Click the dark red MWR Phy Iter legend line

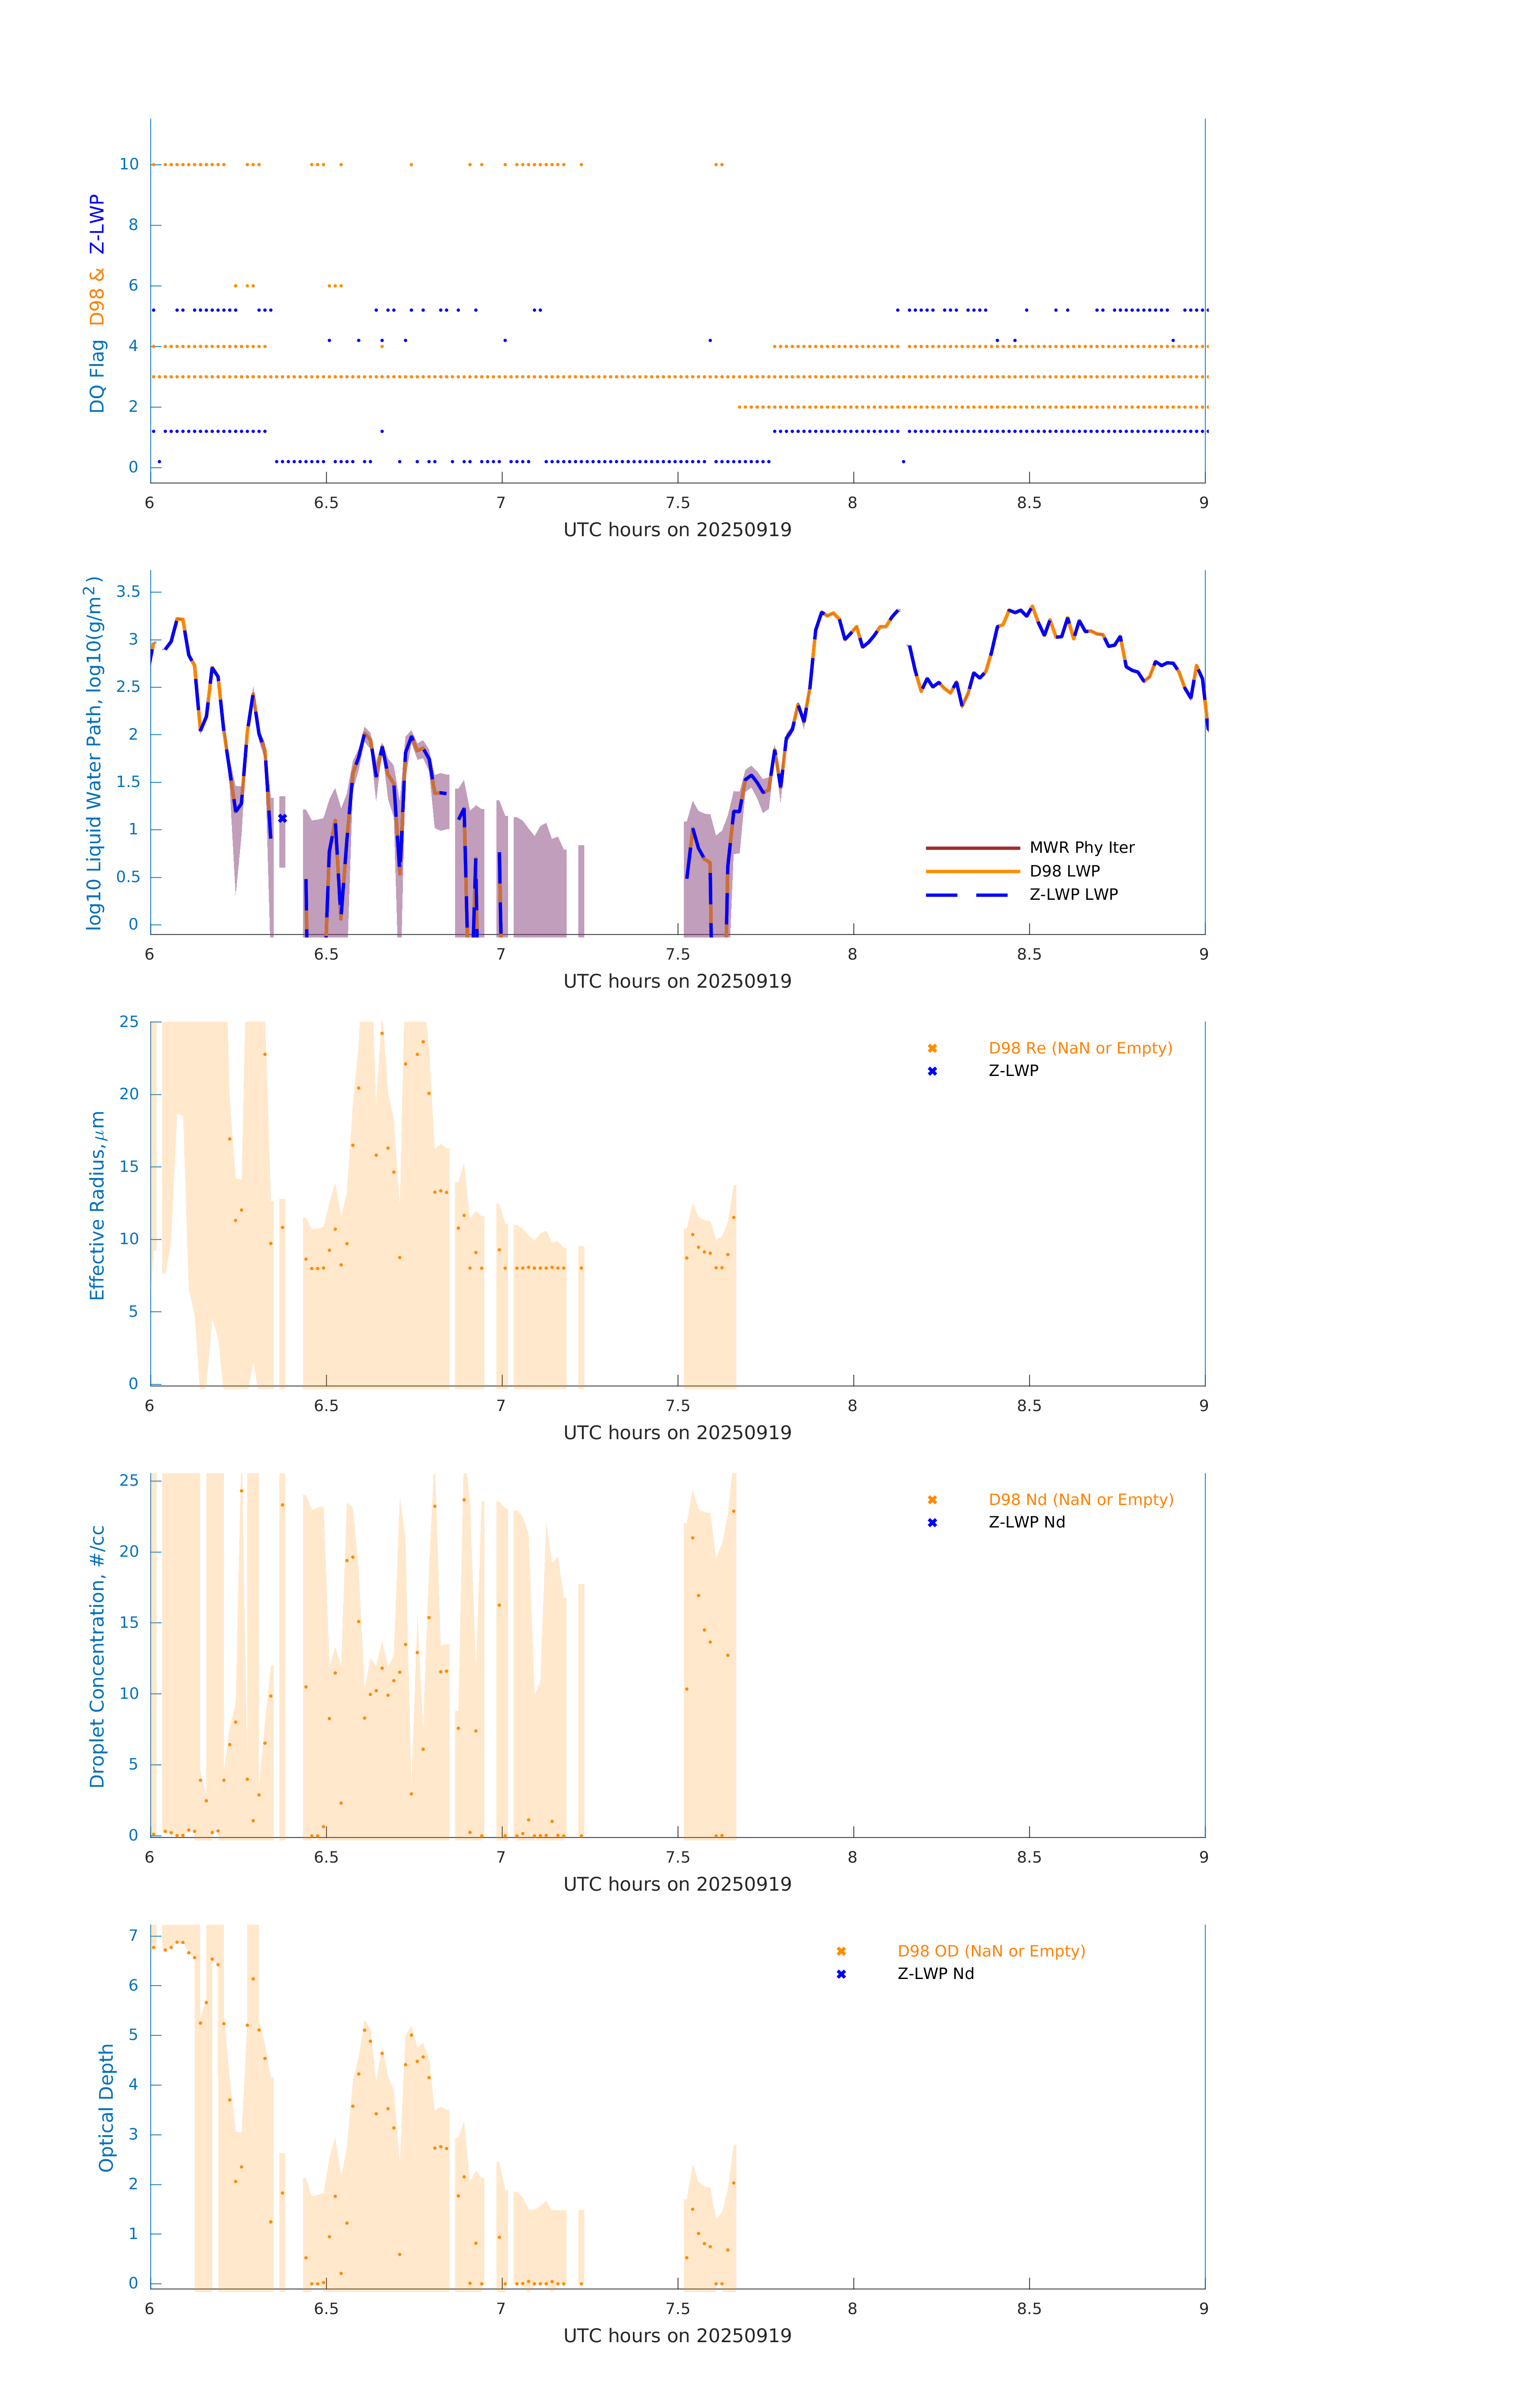[x=971, y=848]
